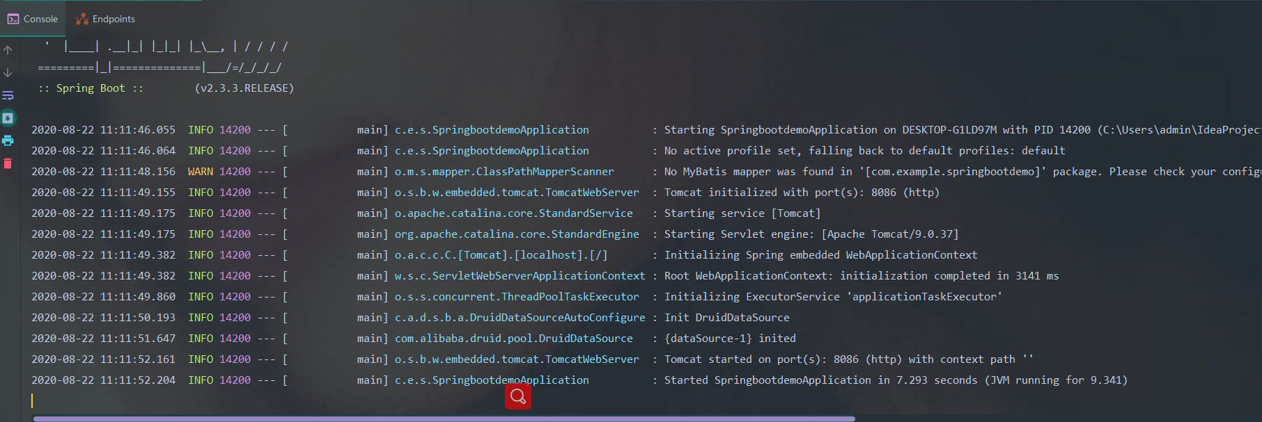This screenshot has height=422, width=1262.
Task: Click 'Initializing Spring embedded WebApplicationContext' message
Action: click(x=820, y=255)
